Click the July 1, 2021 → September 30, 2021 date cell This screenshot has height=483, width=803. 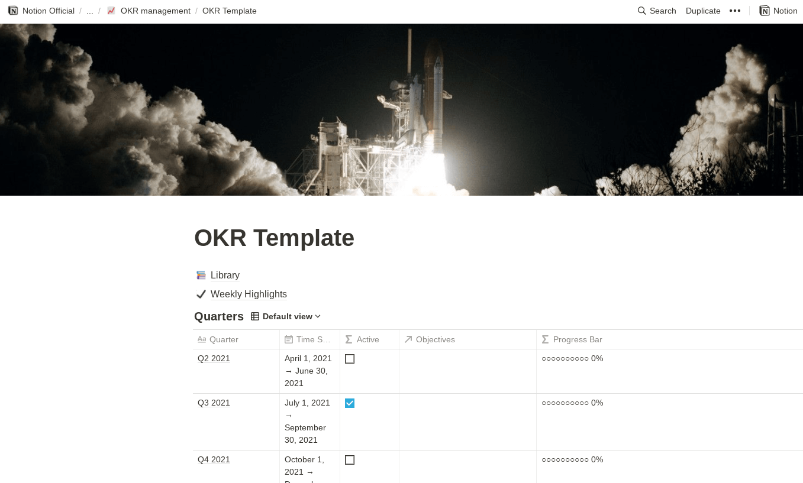pyautogui.click(x=309, y=422)
